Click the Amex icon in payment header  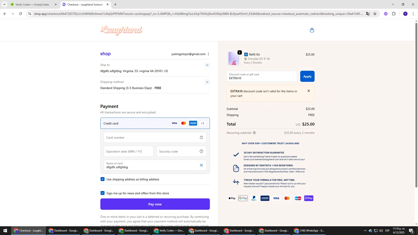(193, 123)
